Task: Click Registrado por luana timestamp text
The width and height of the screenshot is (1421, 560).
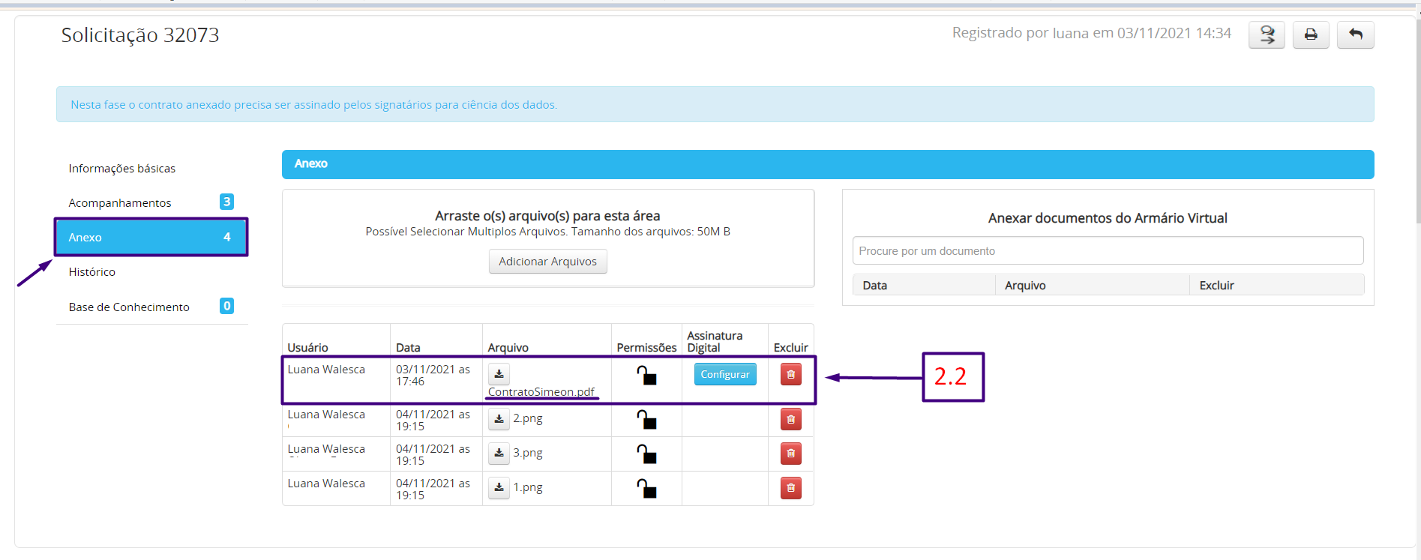Action: (1092, 33)
